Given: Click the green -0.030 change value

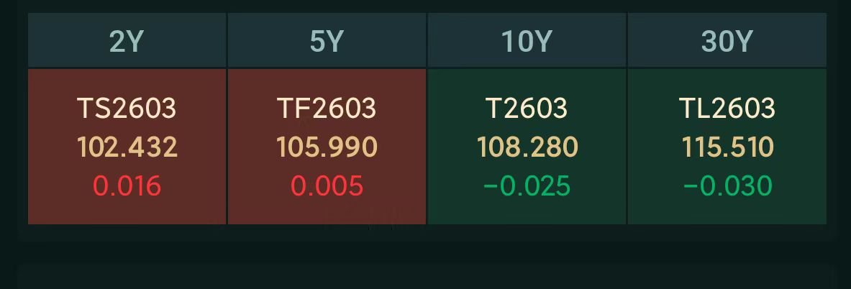Looking at the screenshot, I should [x=727, y=186].
